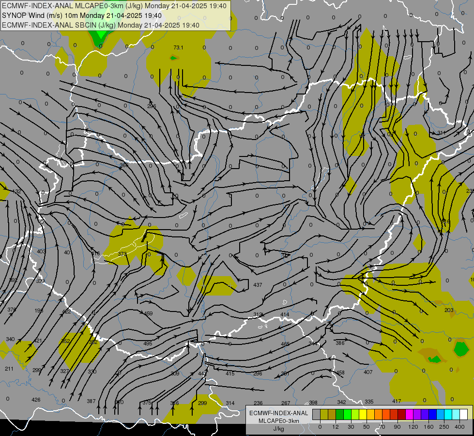Click the map value 407

coord(368,372)
